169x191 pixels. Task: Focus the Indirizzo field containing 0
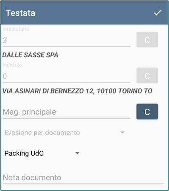click(x=66, y=76)
